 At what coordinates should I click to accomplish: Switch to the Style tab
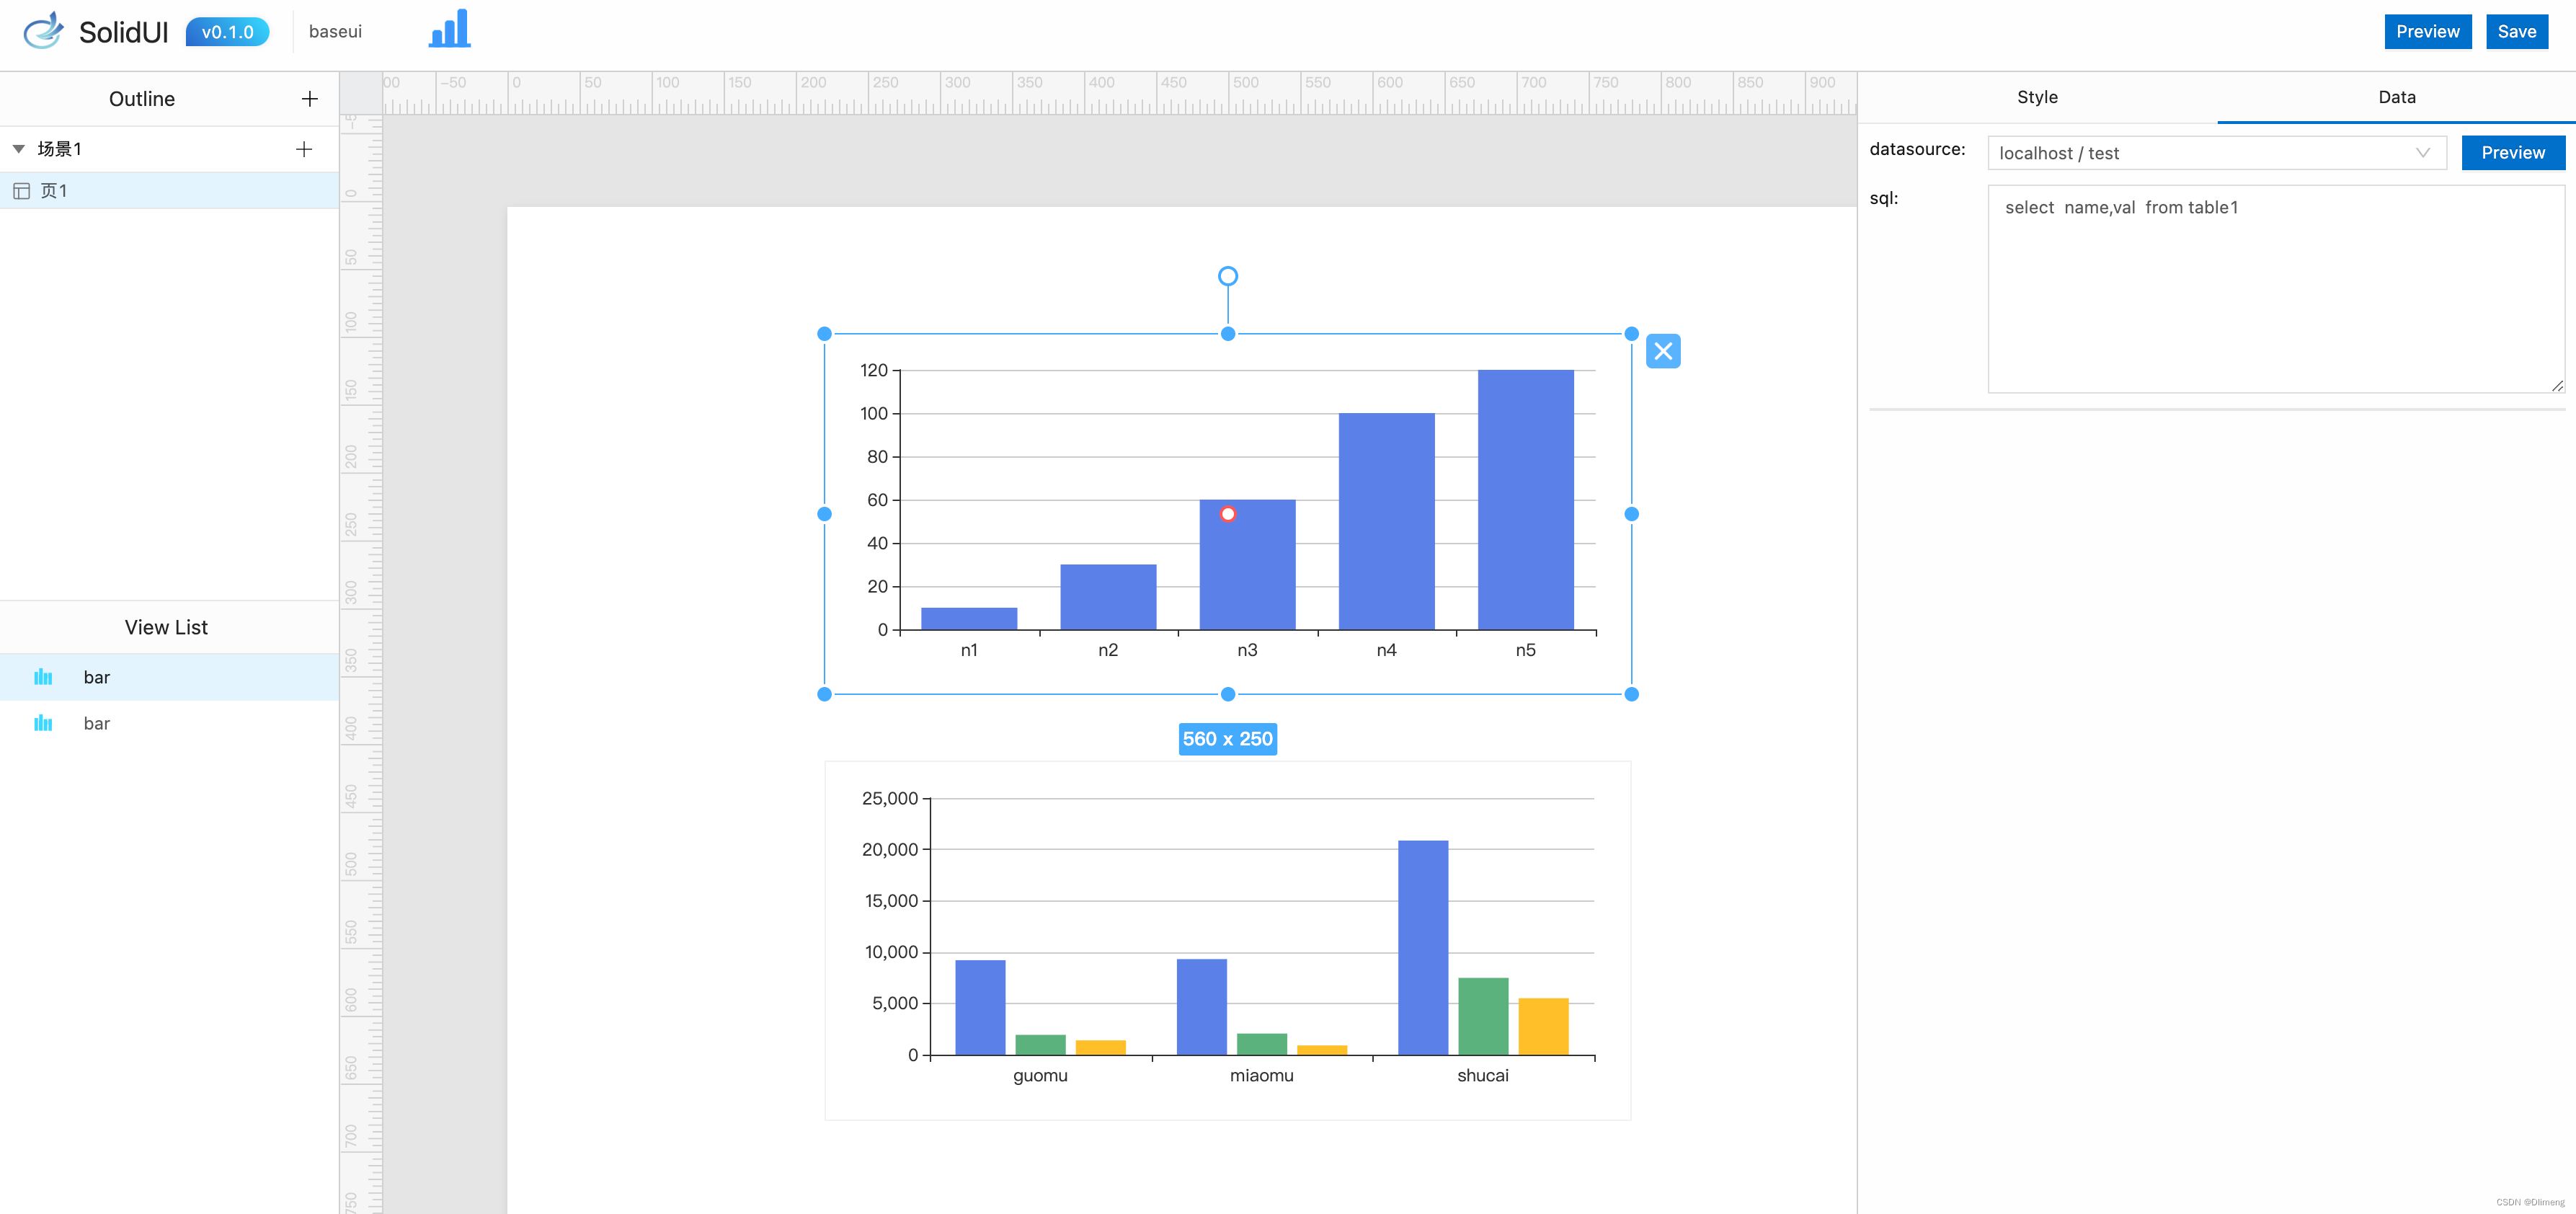[2037, 97]
